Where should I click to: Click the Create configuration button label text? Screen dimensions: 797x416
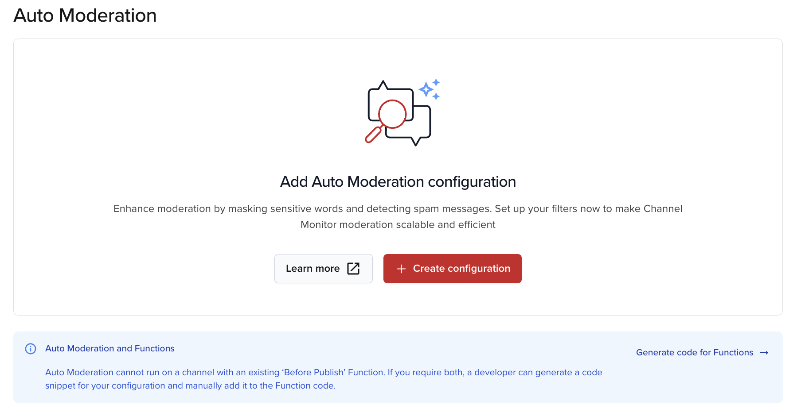point(461,269)
